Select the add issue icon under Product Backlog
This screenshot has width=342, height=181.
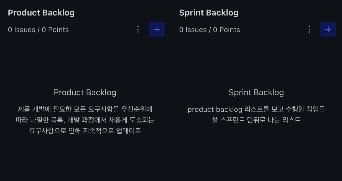[x=157, y=29]
